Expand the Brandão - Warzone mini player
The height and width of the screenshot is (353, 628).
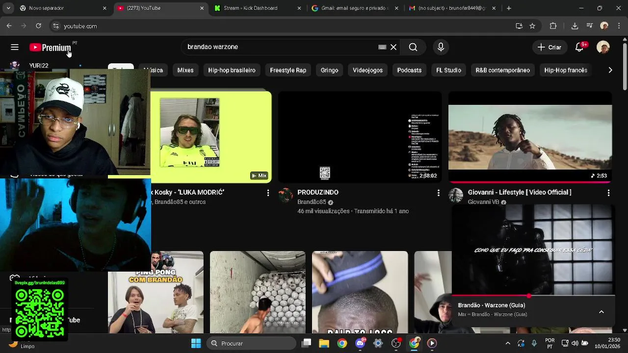601,312
